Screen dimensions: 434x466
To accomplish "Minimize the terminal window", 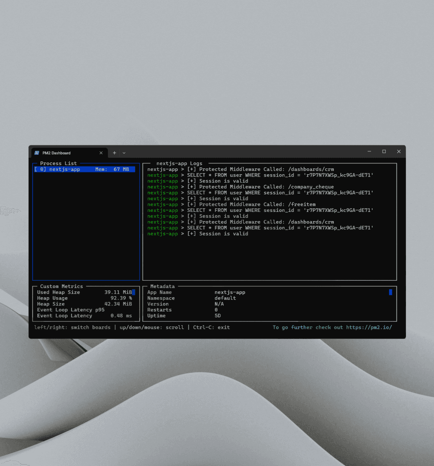I will [x=369, y=151].
